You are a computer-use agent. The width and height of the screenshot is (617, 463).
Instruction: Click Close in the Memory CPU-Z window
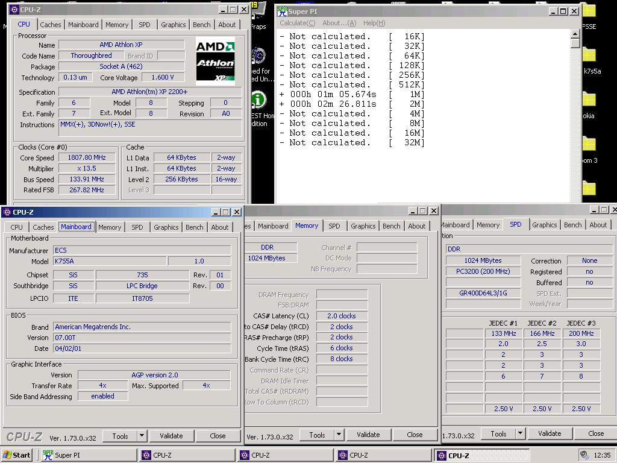pos(415,435)
